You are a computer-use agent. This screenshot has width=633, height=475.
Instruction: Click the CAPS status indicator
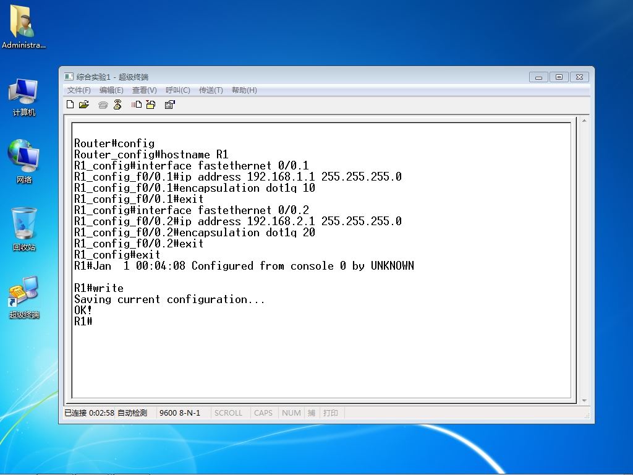pos(263,413)
